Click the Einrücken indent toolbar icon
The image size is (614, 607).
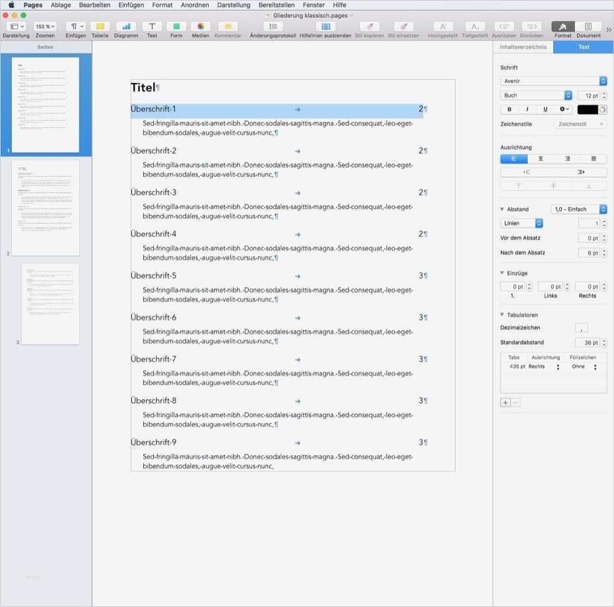tap(531, 26)
